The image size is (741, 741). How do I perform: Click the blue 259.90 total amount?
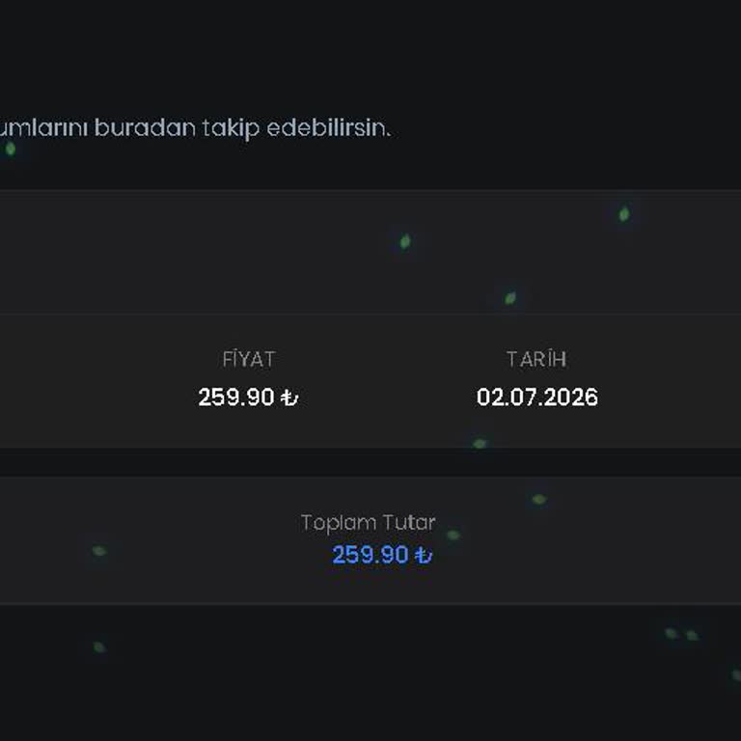click(x=370, y=555)
